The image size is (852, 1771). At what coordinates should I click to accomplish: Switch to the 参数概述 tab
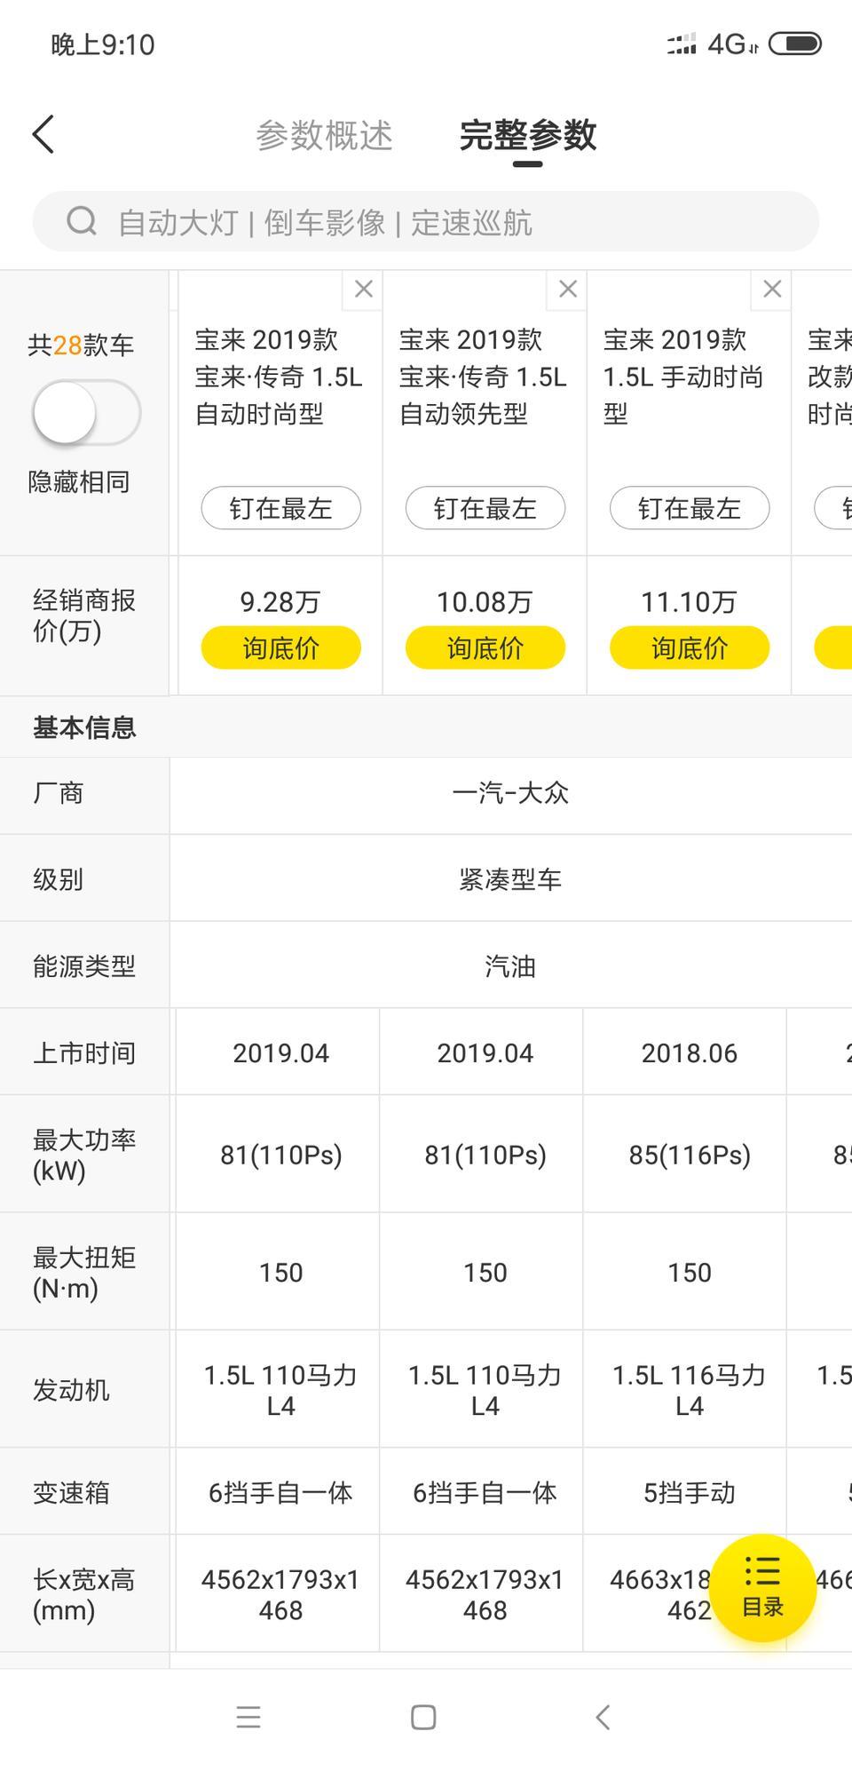click(x=324, y=135)
